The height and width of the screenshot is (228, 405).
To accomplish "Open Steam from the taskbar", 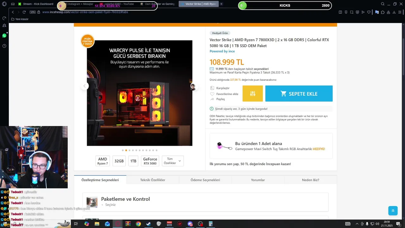I will 148,224.
